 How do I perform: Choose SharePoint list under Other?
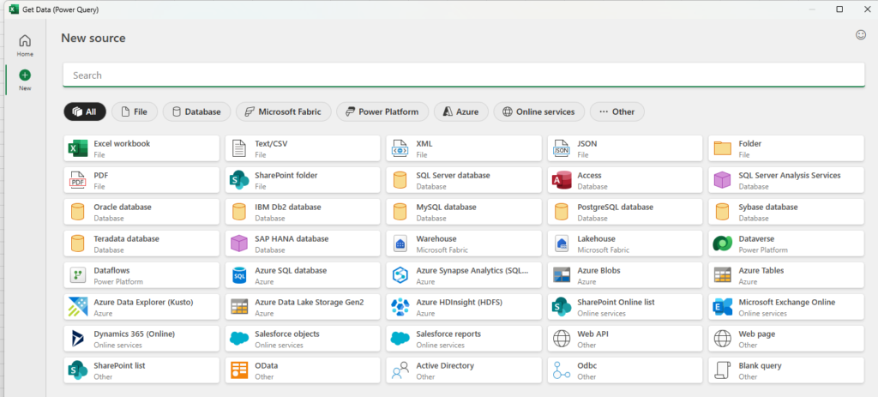coord(141,370)
